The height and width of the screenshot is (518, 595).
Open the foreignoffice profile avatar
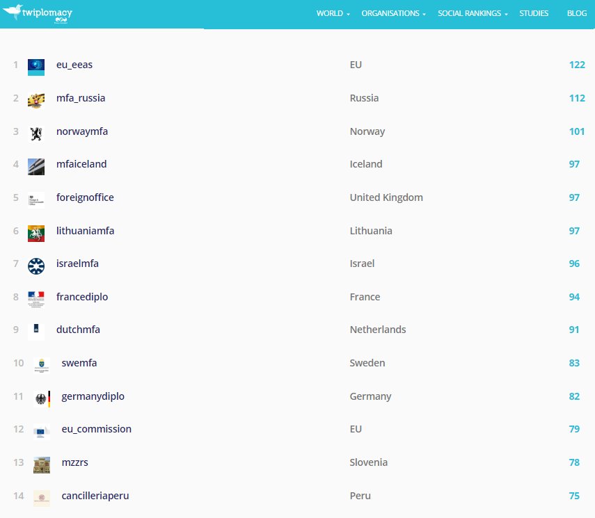point(36,200)
